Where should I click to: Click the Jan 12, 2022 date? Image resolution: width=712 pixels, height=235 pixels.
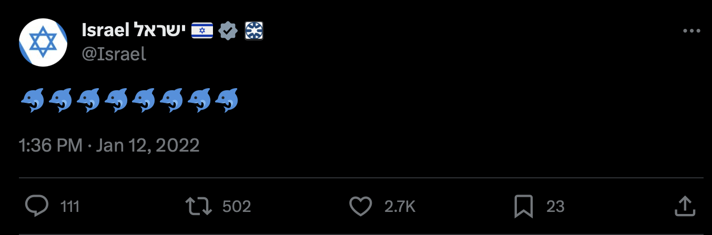coord(148,145)
